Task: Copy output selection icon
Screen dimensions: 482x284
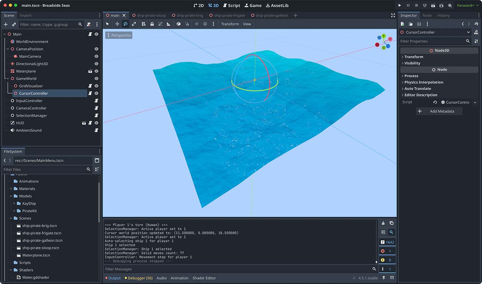Action: click(x=392, y=223)
